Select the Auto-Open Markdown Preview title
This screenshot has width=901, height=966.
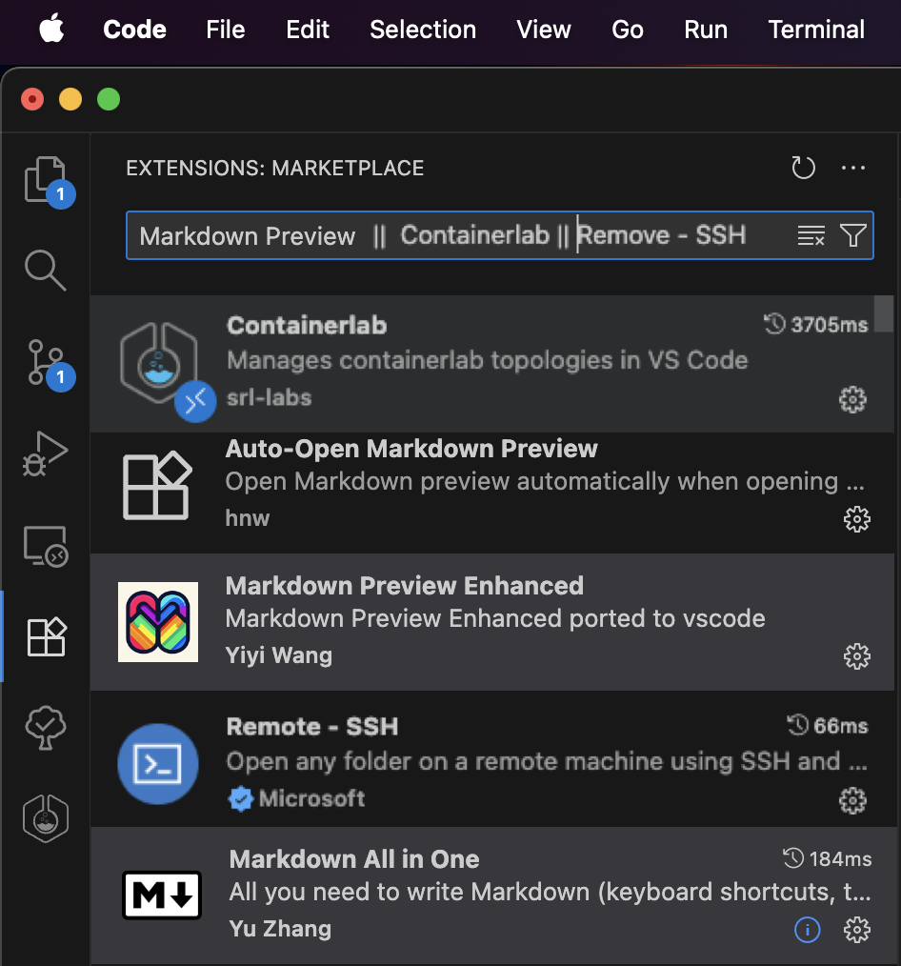[x=411, y=449]
